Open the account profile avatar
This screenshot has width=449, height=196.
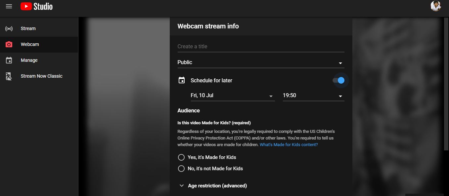(435, 6)
